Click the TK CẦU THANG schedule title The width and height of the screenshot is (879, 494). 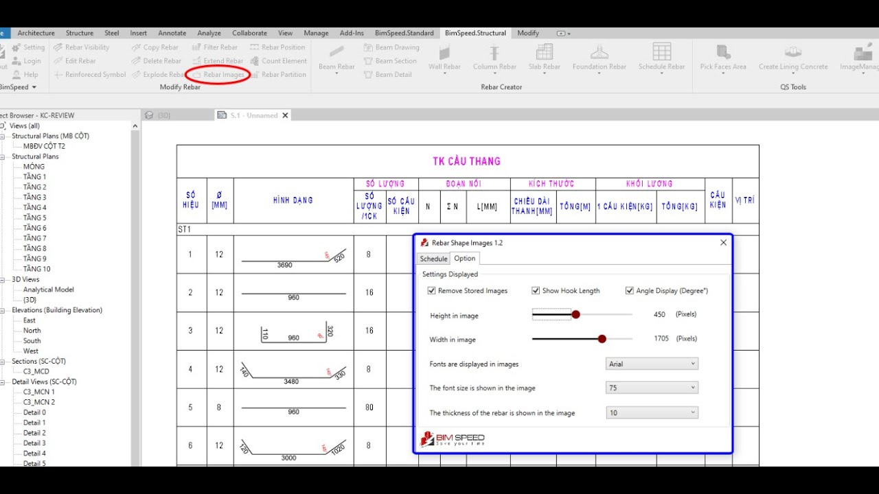click(466, 161)
